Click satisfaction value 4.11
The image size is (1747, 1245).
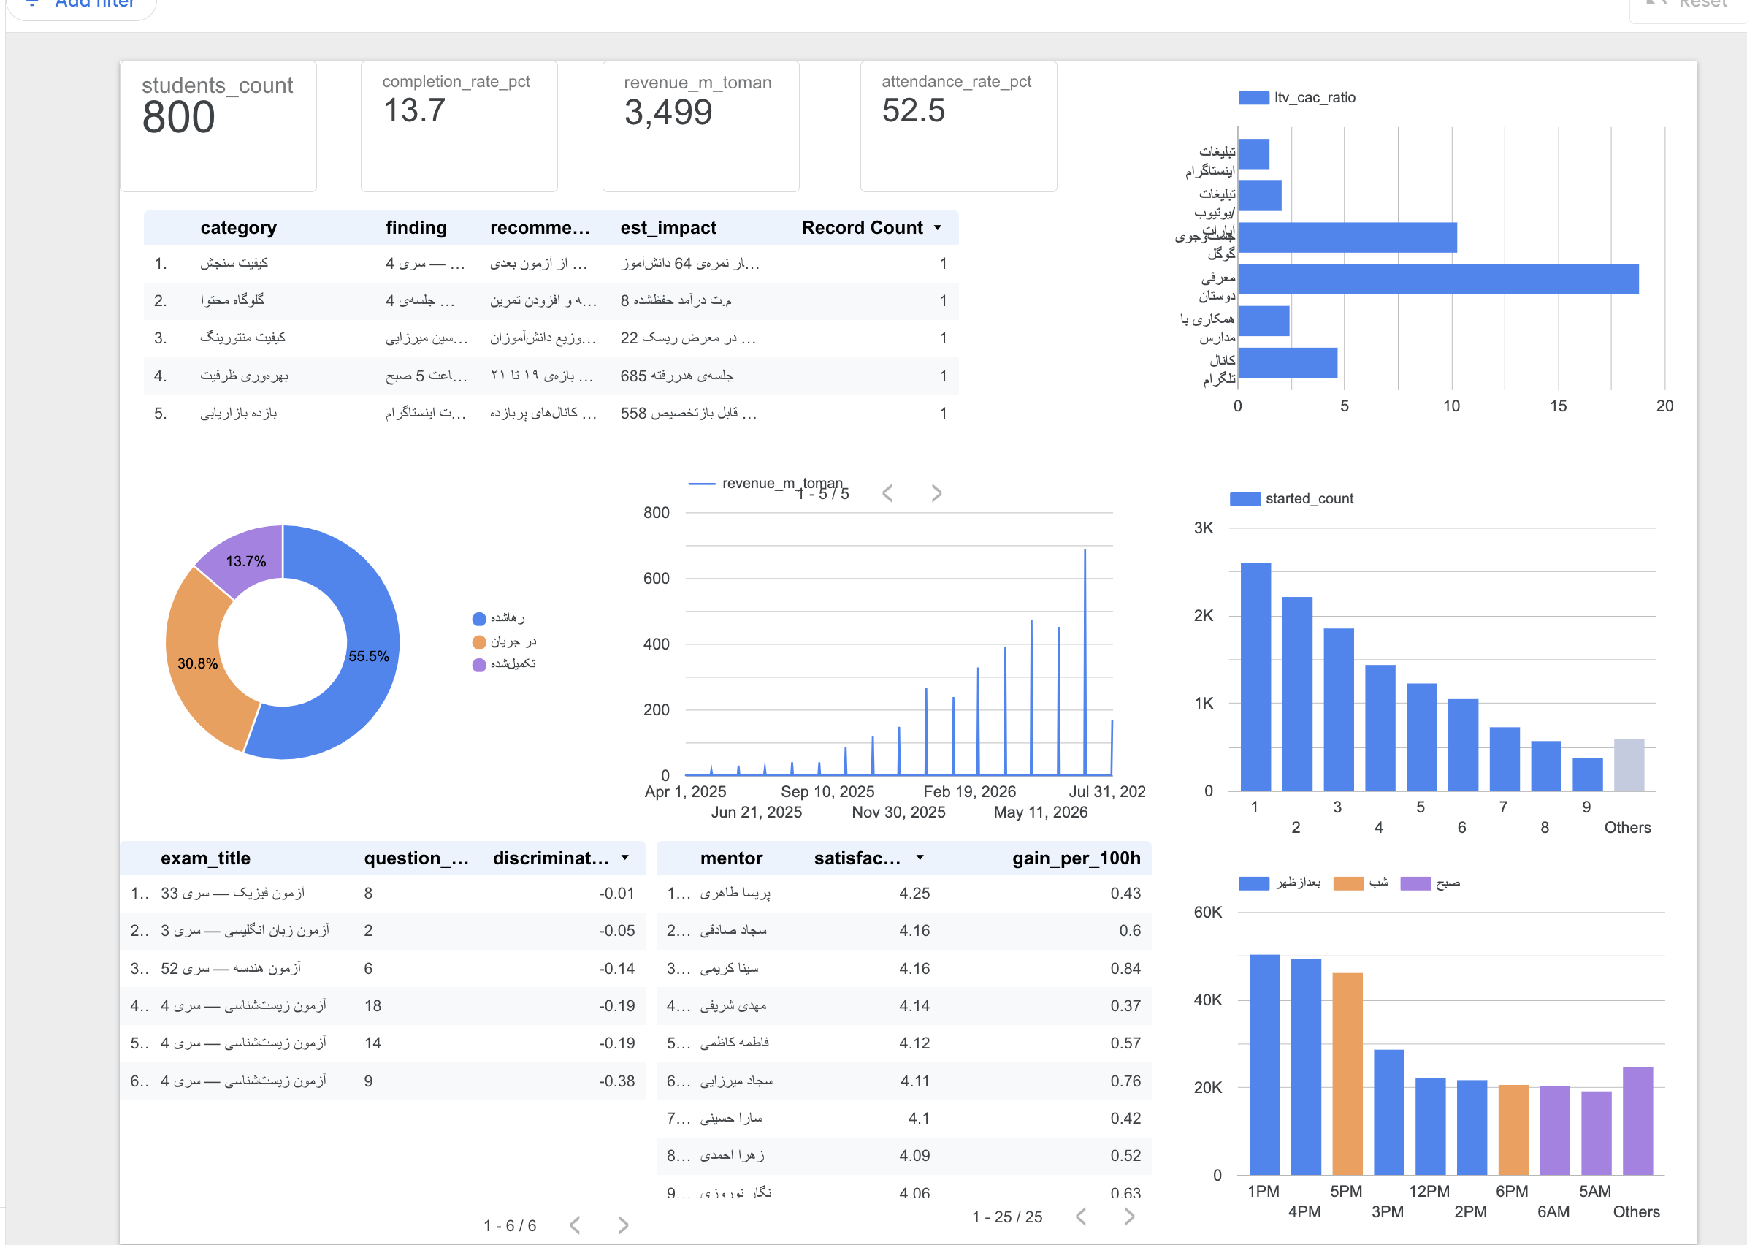point(915,1081)
